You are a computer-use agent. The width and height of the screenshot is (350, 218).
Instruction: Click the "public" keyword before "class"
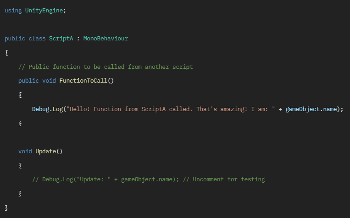15,39
